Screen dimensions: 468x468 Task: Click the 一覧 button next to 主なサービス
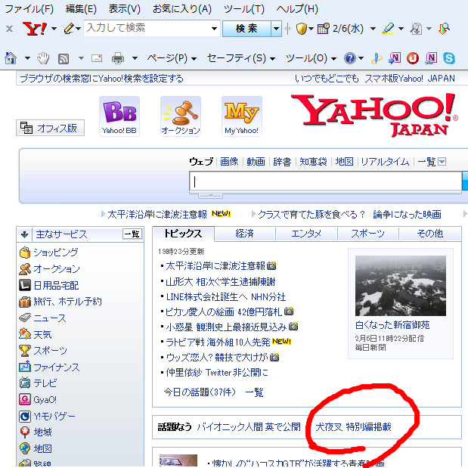pyautogui.click(x=132, y=234)
